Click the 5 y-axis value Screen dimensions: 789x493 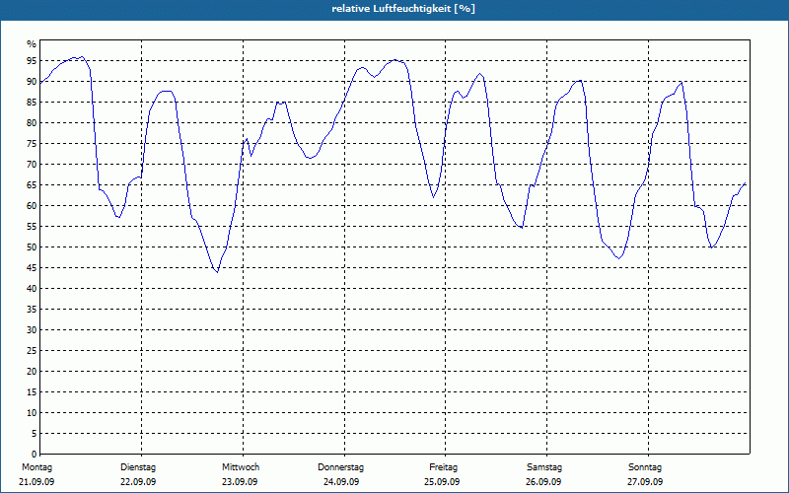pyautogui.click(x=35, y=434)
